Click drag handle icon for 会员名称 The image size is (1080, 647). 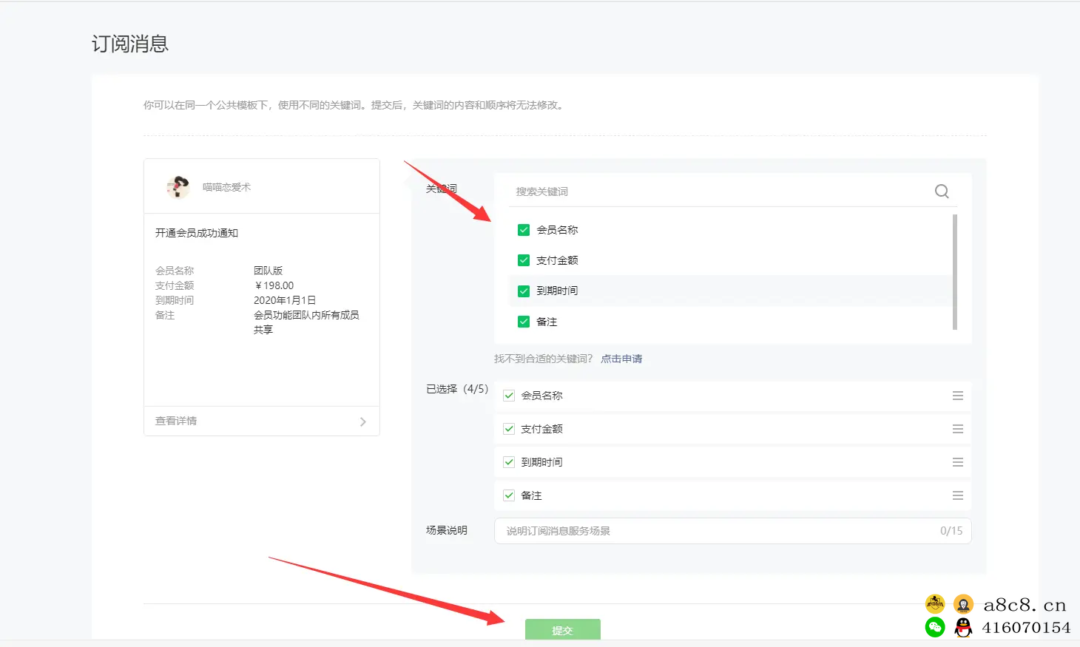[958, 396]
